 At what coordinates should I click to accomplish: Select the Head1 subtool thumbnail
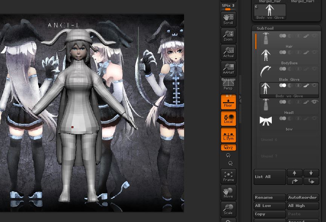[266, 105]
